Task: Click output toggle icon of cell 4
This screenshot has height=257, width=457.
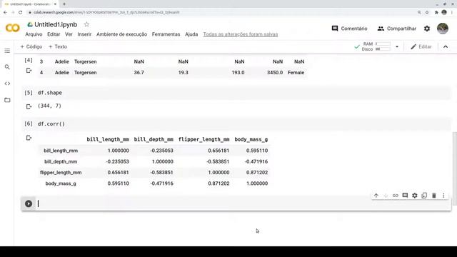Action: pyautogui.click(x=29, y=71)
